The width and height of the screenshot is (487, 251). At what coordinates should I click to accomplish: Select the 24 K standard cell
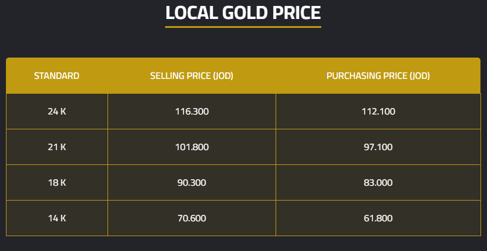pos(56,112)
